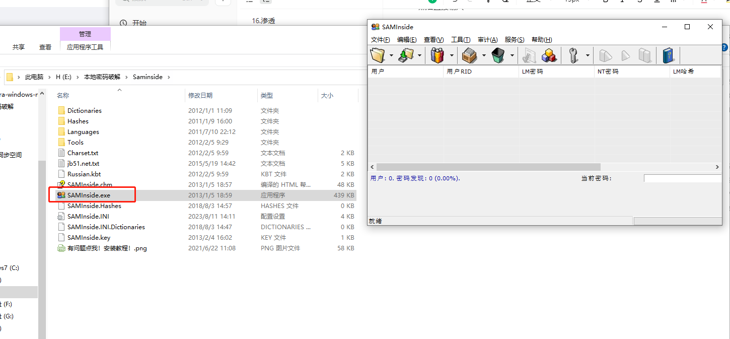The image size is (730, 339).
Task: Click the SAMInside horizontal scrollbar thumb
Action: [488, 167]
